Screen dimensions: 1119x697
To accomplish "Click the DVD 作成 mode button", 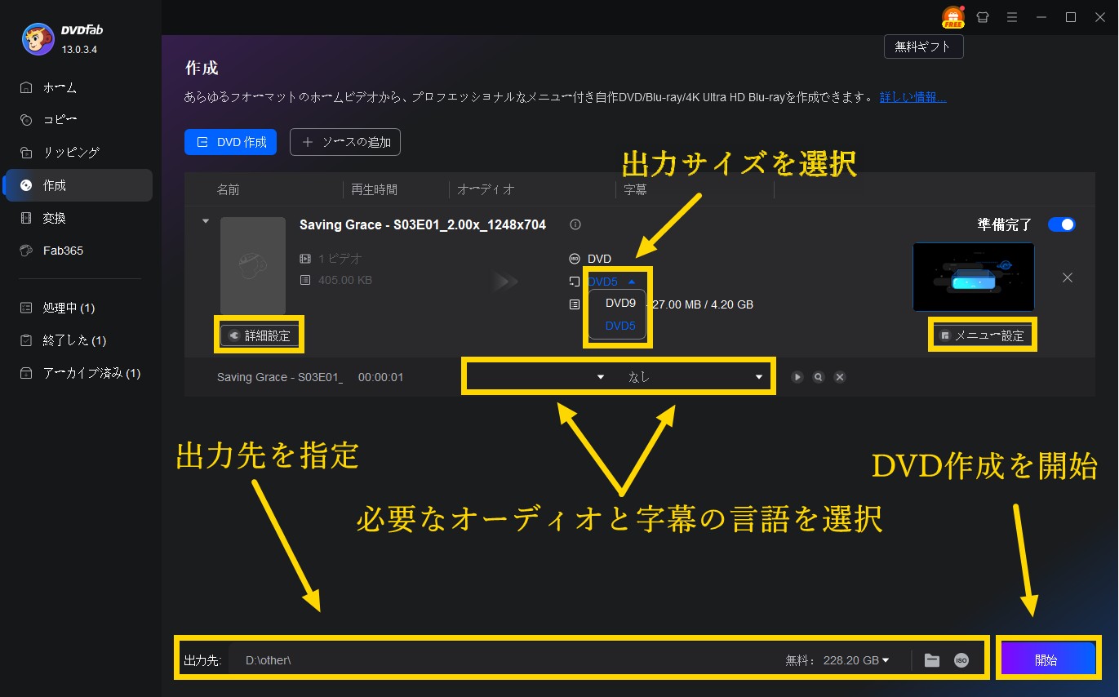I will pos(231,142).
